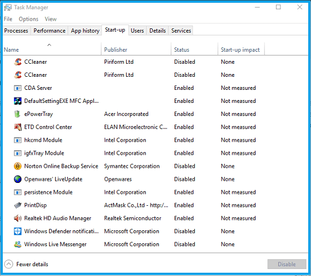This screenshot has height=276, width=311.
Task: Switch to the Processes tab
Action: tap(16, 30)
